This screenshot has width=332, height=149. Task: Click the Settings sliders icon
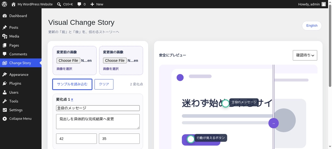5,110
